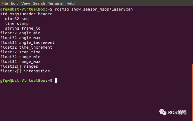
Task: Click the rosmsg show command text
Action: click(x=94, y=9)
